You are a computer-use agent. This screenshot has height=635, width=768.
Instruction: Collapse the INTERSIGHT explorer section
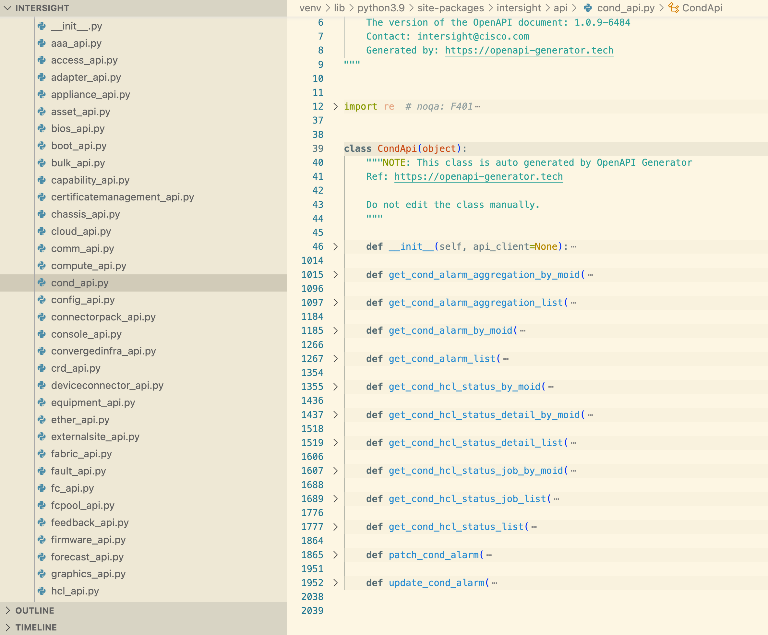tap(8, 8)
